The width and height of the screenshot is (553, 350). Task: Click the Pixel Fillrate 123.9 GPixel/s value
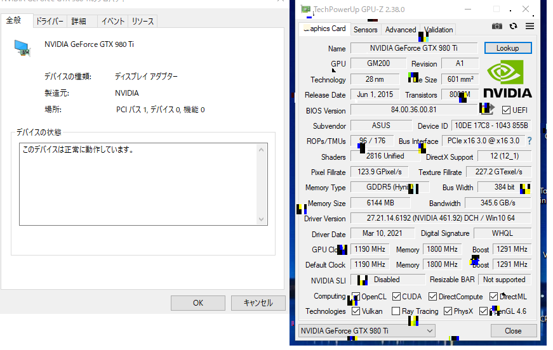(x=380, y=172)
